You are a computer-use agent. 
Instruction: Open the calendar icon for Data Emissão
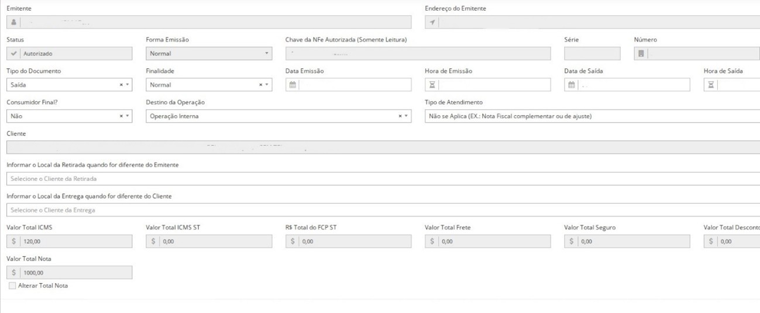[x=293, y=85]
